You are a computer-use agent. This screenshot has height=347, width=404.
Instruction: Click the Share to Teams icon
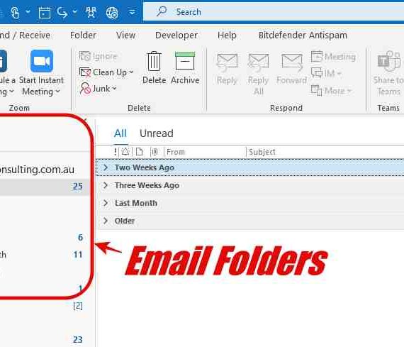[x=388, y=62]
